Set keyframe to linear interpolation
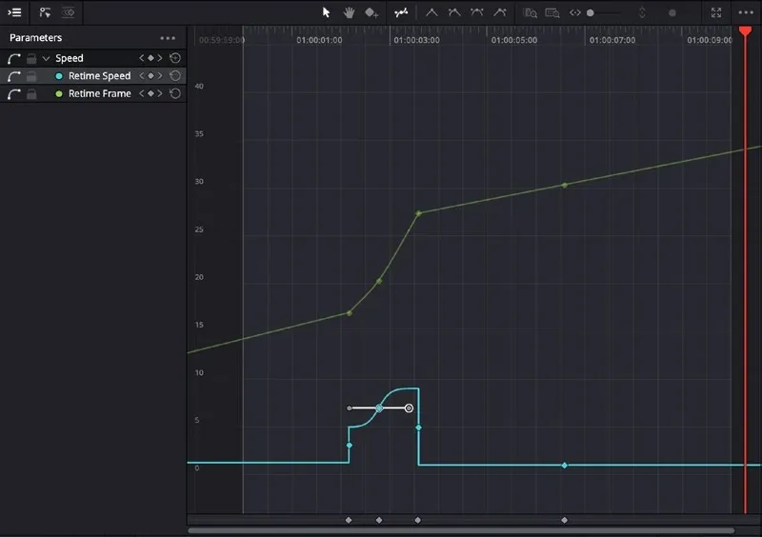Image resolution: width=762 pixels, height=537 pixels. (431, 12)
